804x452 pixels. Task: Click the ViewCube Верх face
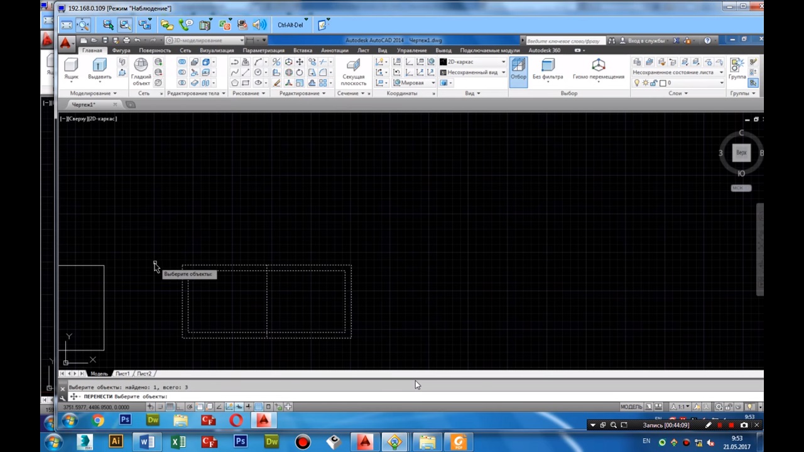pyautogui.click(x=741, y=153)
